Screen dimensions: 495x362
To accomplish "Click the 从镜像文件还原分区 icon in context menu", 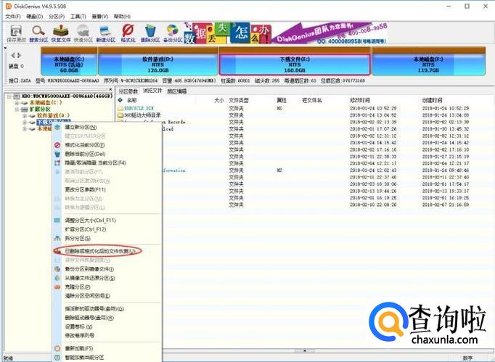I will (x=57, y=278).
